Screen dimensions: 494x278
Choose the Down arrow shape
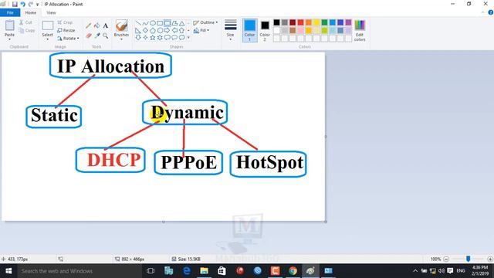point(138,38)
